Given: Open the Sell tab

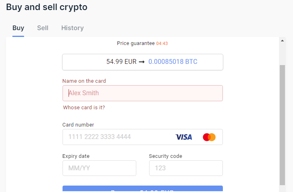Looking at the screenshot, I should click(42, 28).
